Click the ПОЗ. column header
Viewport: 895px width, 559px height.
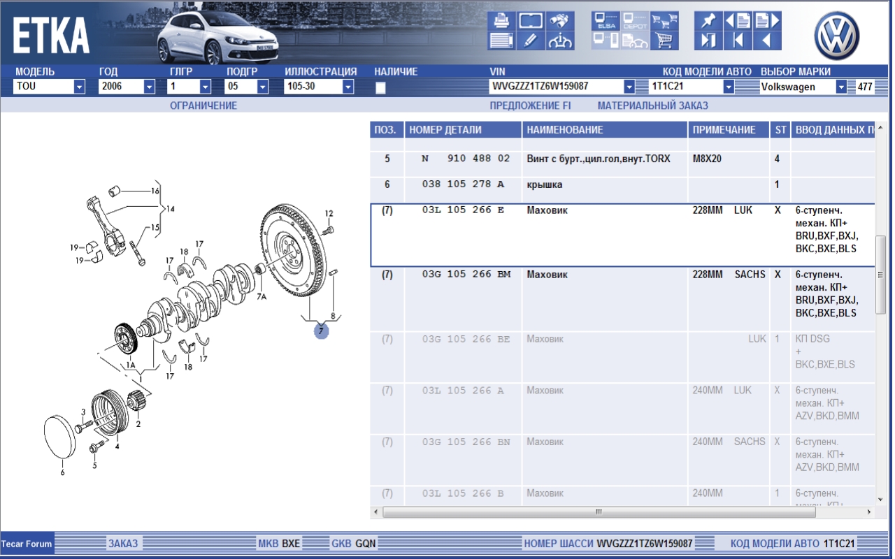coord(386,130)
